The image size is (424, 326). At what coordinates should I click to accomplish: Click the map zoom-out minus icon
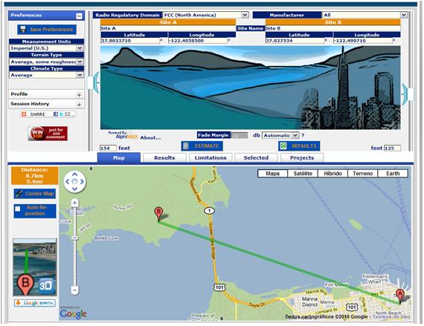(x=75, y=290)
